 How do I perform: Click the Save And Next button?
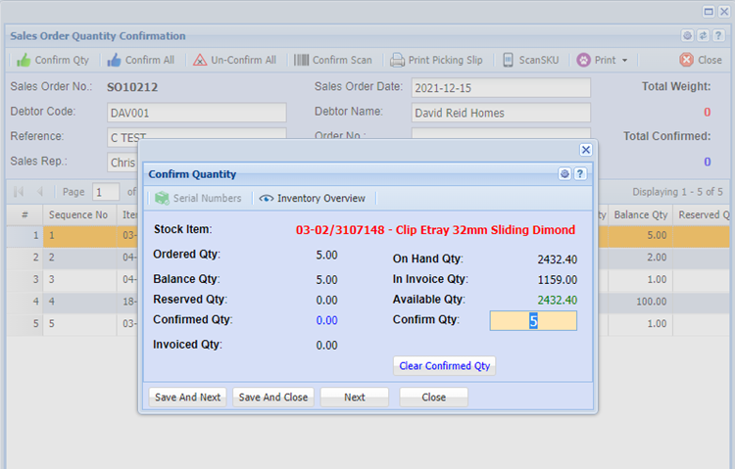[187, 398]
